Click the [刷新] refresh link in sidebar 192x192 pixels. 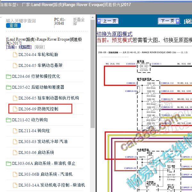40,47
